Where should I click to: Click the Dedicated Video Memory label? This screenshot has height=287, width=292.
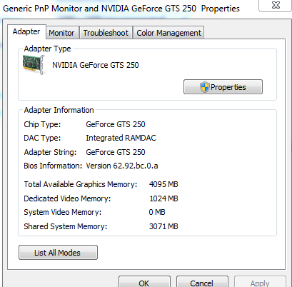click(67, 198)
